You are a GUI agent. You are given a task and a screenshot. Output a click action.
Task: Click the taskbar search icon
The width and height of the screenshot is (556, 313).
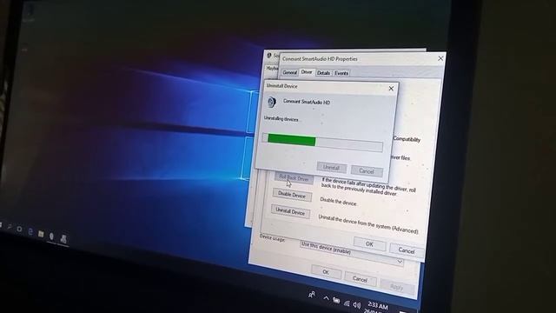[x=10, y=227]
